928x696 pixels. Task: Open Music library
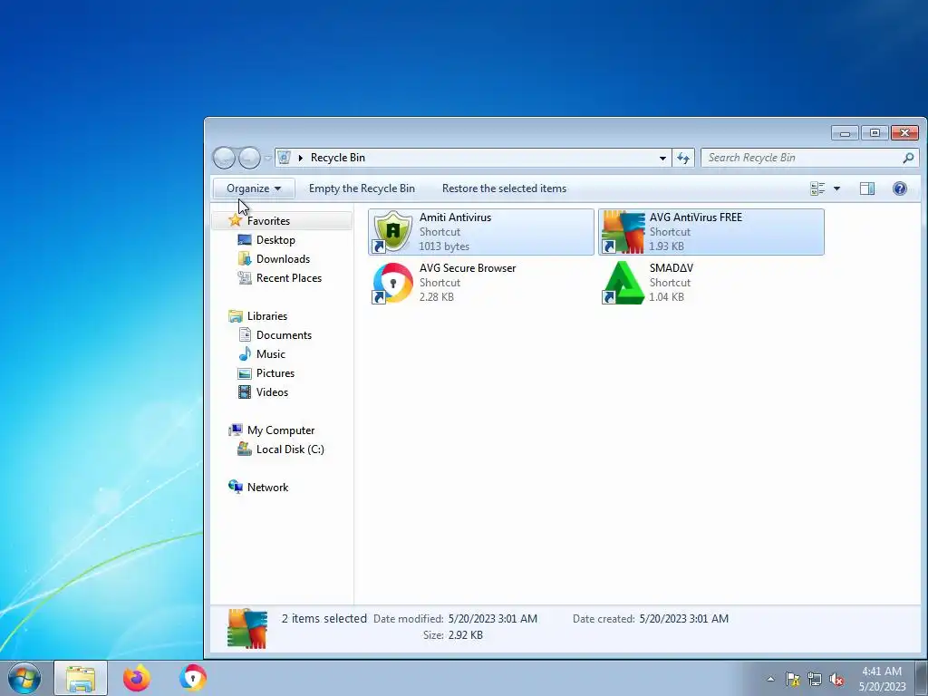[270, 354]
